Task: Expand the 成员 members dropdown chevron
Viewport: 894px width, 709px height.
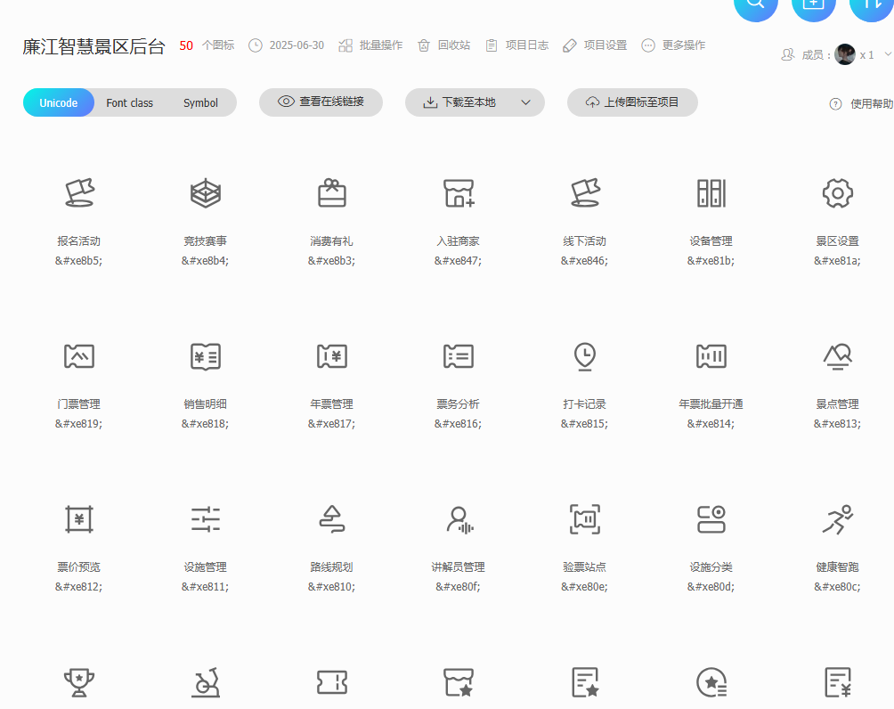Action: 887,54
